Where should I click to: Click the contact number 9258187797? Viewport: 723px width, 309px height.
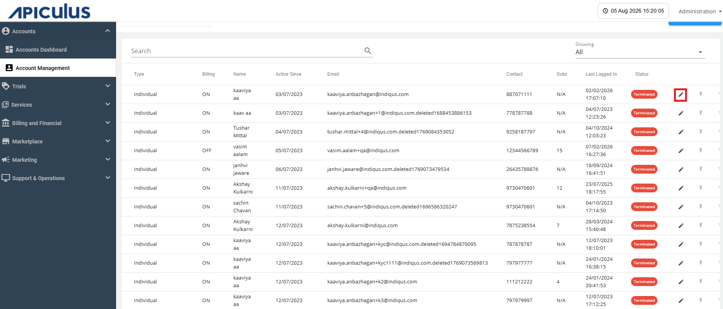[x=521, y=132]
